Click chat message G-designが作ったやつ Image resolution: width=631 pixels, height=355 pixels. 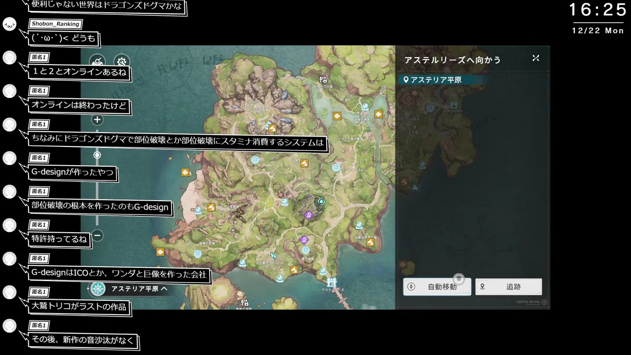pyautogui.click(x=72, y=173)
